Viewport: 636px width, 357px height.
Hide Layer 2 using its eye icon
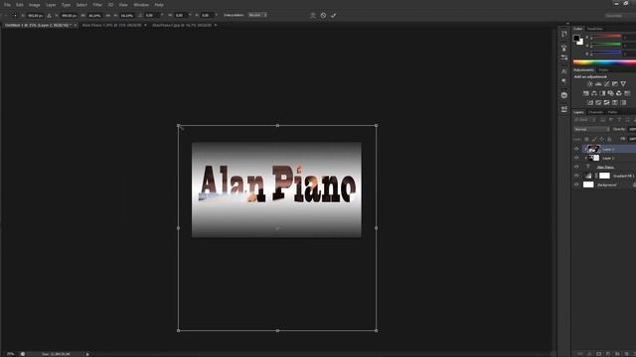(x=576, y=149)
